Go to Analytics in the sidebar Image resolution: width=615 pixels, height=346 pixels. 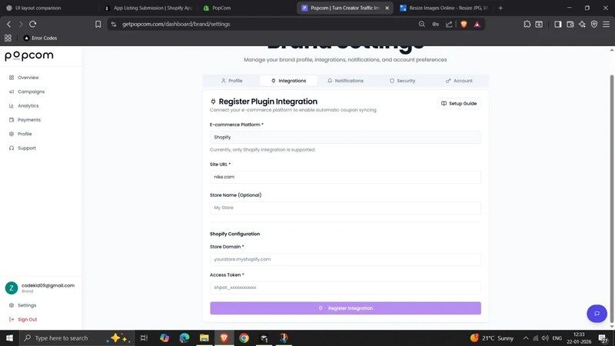pyautogui.click(x=24, y=106)
